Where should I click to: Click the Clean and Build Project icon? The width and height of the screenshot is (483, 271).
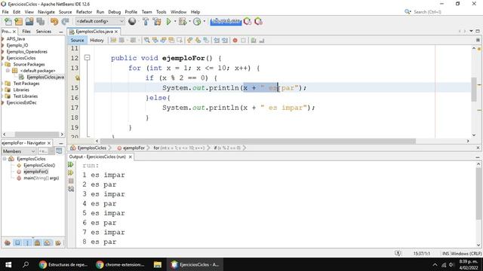pyautogui.click(x=157, y=22)
